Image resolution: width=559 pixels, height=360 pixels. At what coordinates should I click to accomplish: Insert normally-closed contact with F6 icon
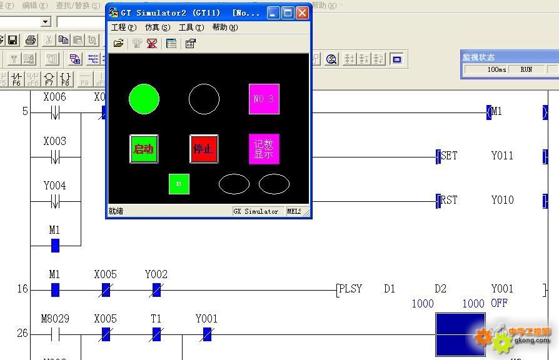pos(16,79)
